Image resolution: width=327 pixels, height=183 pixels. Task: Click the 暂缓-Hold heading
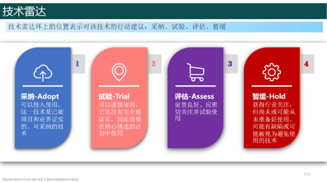(269, 96)
